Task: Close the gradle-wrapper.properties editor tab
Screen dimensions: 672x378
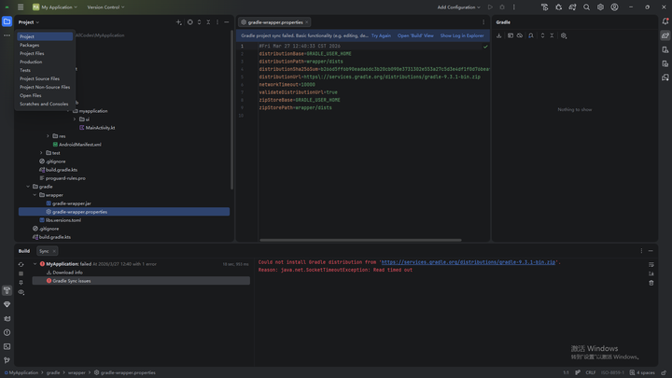Action: click(306, 22)
